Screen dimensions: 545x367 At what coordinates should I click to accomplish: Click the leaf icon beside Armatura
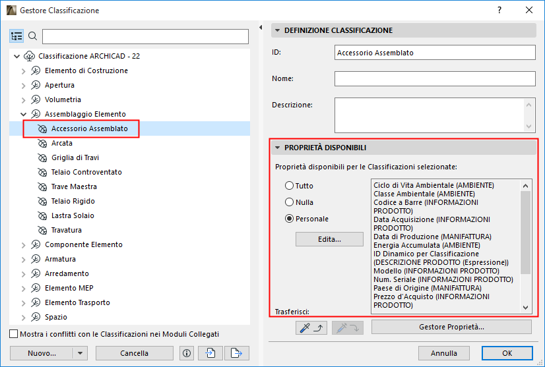pos(36,259)
